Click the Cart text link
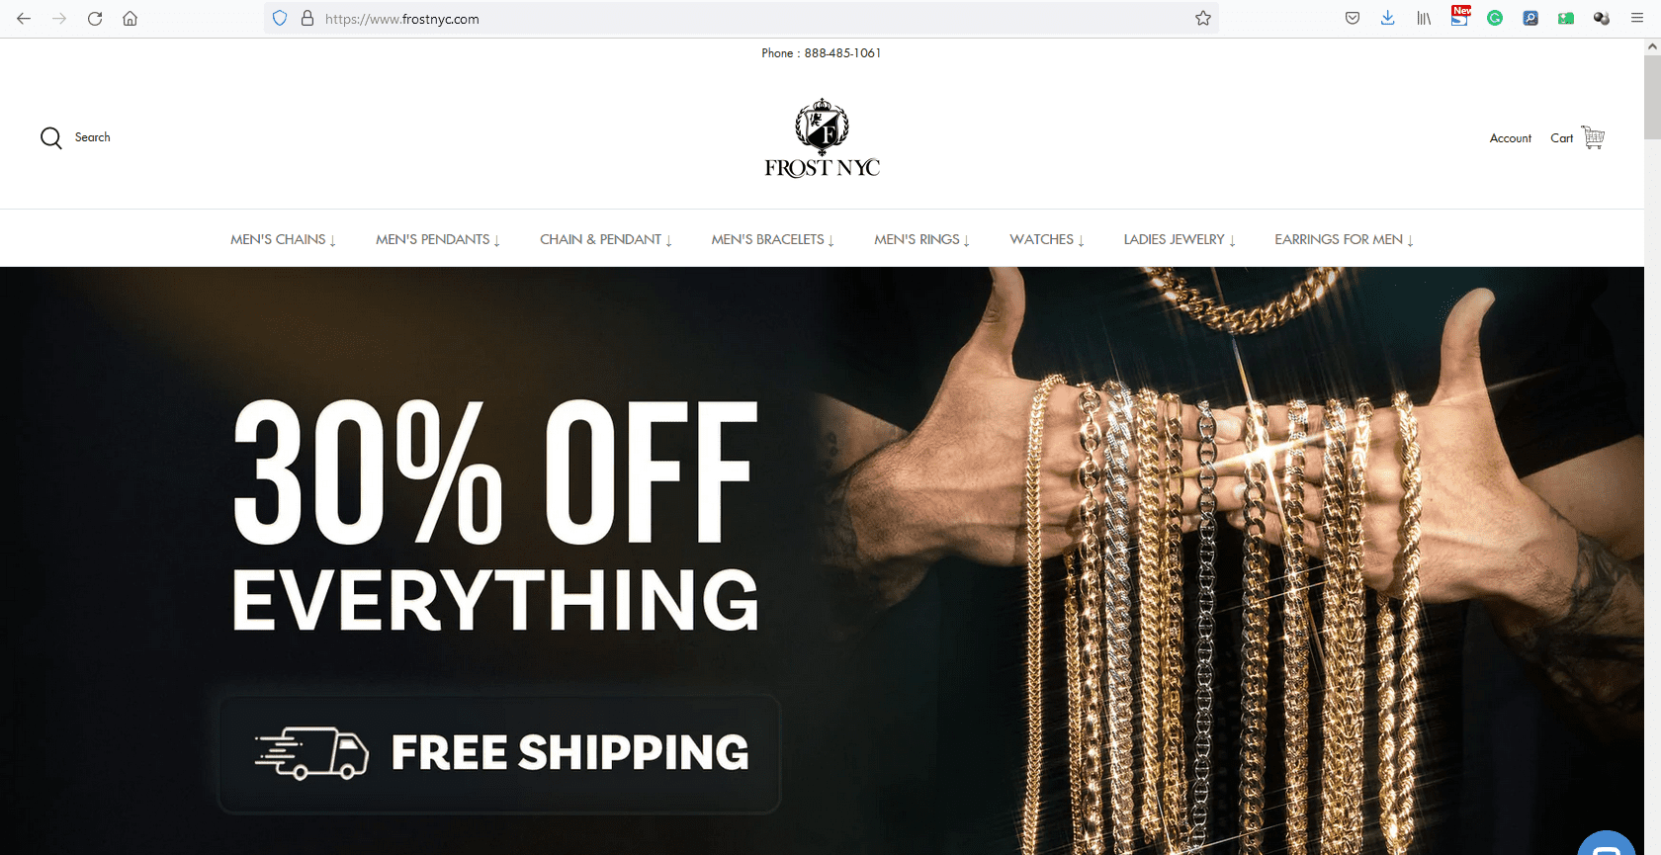Screen dimensions: 1661x855 click(x=1561, y=138)
